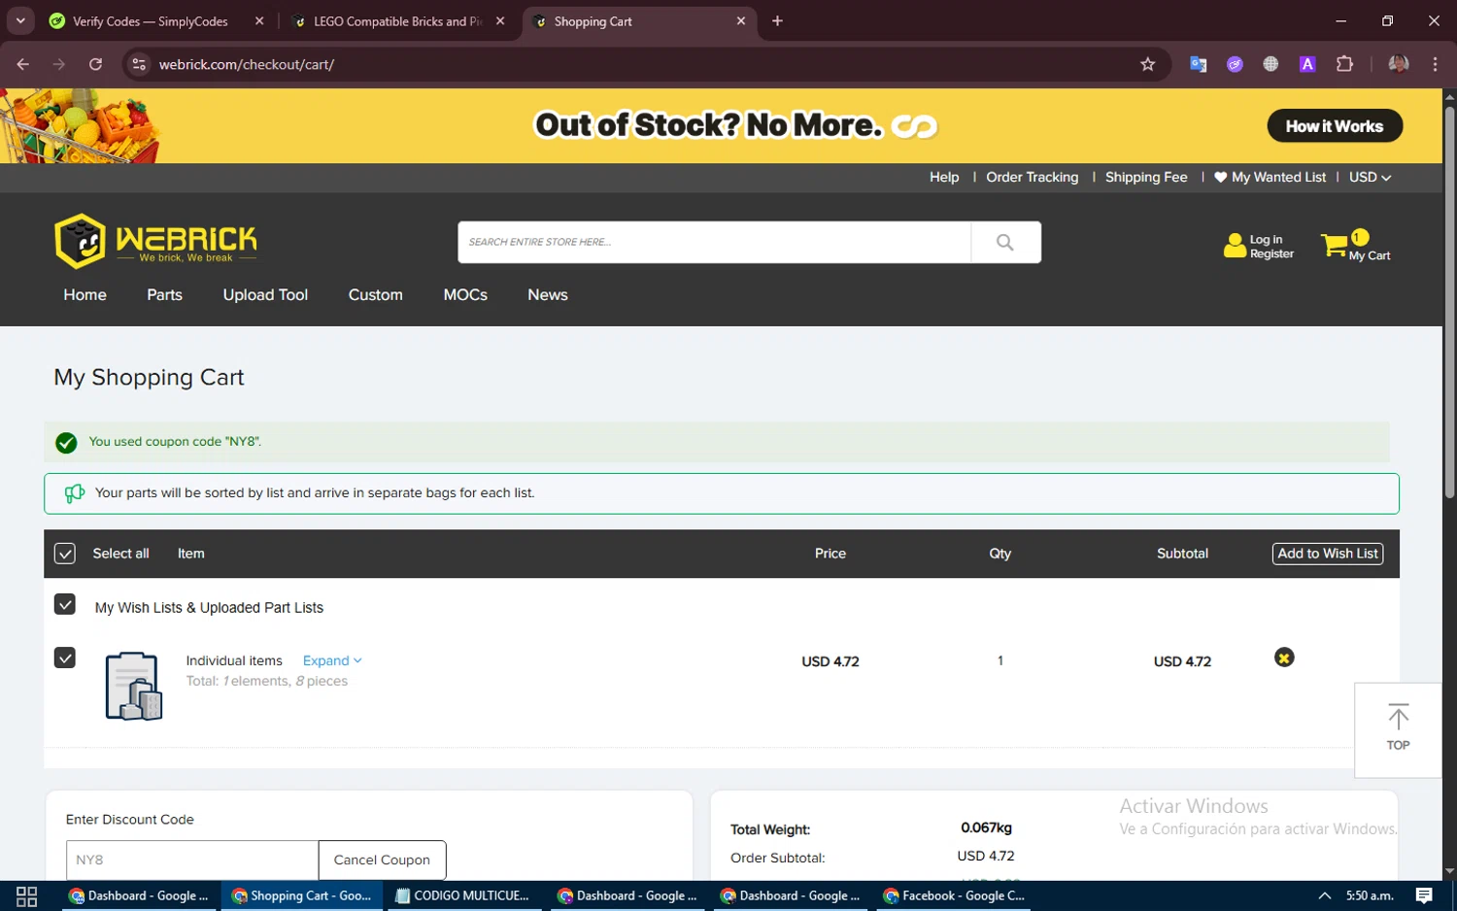Open the Parts menu
The width and height of the screenshot is (1457, 911).
click(x=164, y=295)
